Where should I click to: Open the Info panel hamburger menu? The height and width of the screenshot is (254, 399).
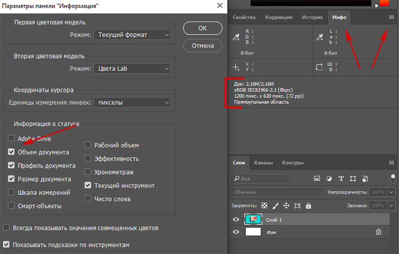392,18
